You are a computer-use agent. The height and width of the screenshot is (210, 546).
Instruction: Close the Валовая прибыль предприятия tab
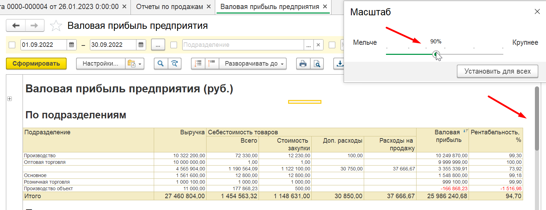coord(325,7)
